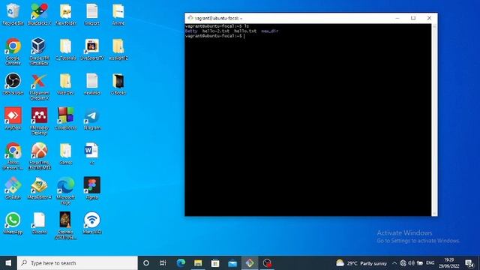Open Microsoft Edge from the taskbar
This screenshot has height=270, width=480.
click(x=181, y=263)
